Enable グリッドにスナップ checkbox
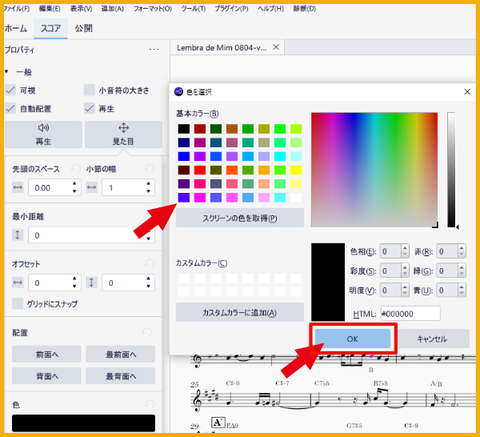Viewport: 480px width, 437px height. pos(18,304)
